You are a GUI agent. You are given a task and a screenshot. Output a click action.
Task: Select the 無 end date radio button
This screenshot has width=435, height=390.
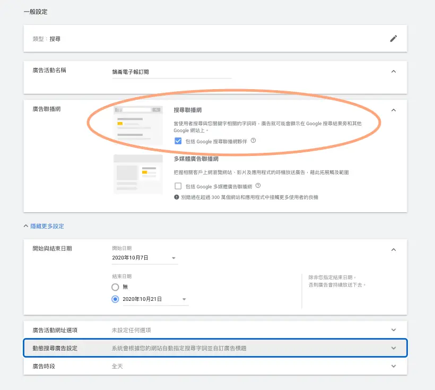tap(115, 287)
